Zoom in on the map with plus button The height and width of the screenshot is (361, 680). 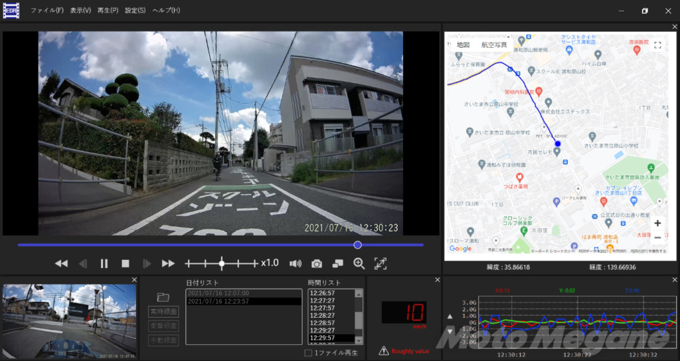[657, 223]
